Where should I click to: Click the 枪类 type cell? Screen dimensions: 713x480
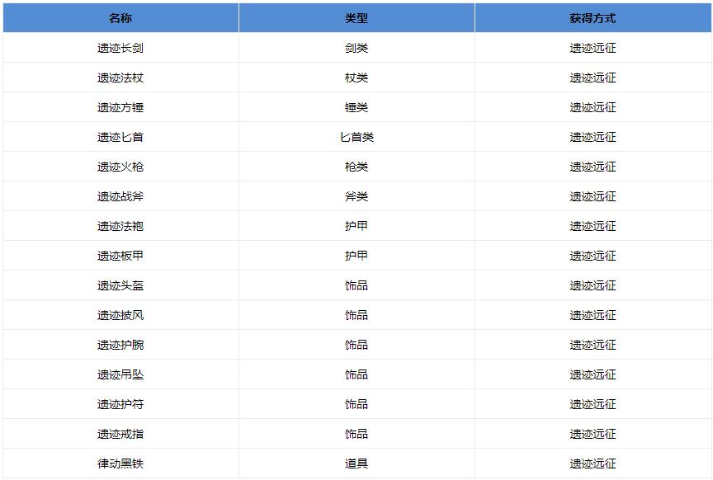pos(356,167)
